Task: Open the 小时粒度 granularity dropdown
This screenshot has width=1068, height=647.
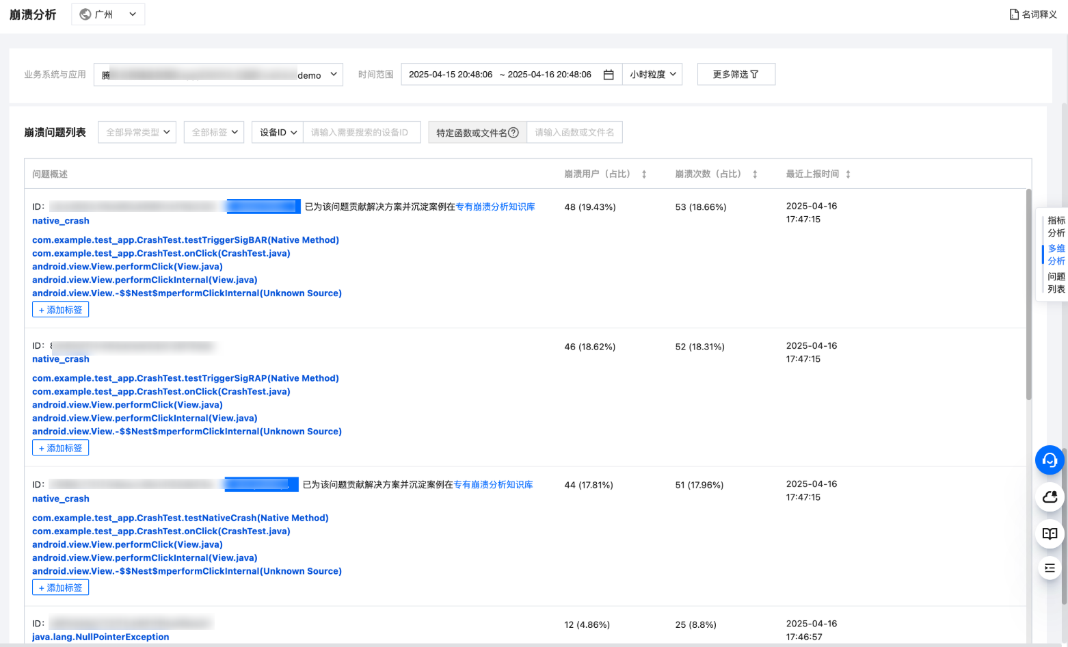Action: click(x=652, y=75)
